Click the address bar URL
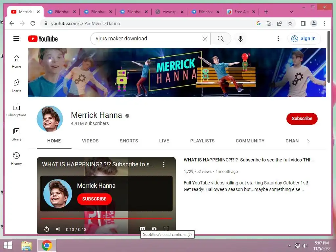 85,23
